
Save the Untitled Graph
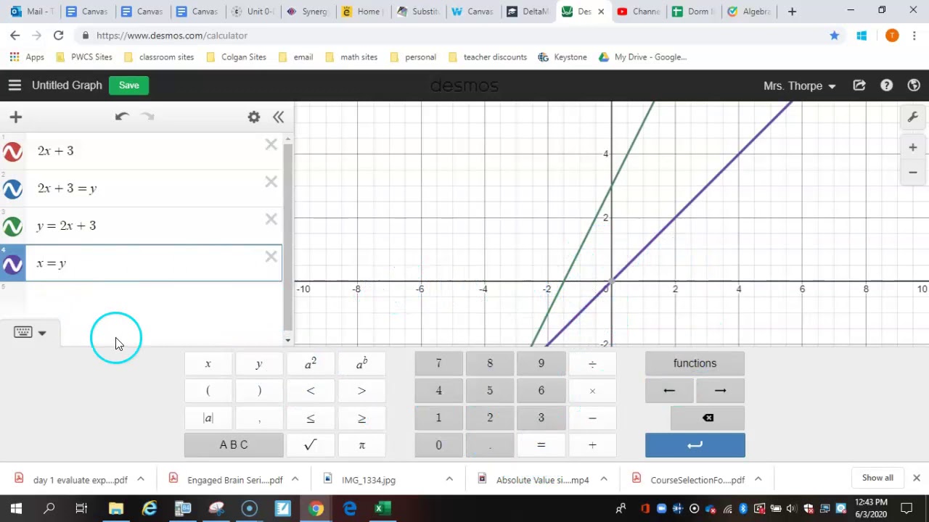click(128, 86)
